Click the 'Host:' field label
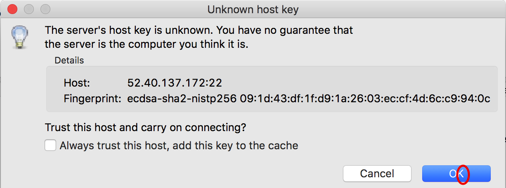The image size is (506, 188). (77, 83)
